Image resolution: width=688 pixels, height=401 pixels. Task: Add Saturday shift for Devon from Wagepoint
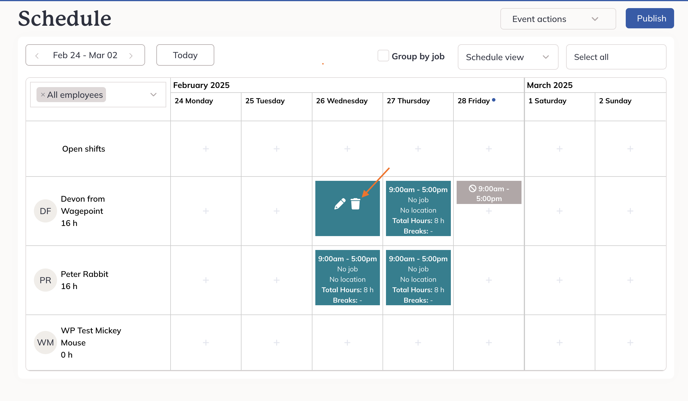point(559,211)
